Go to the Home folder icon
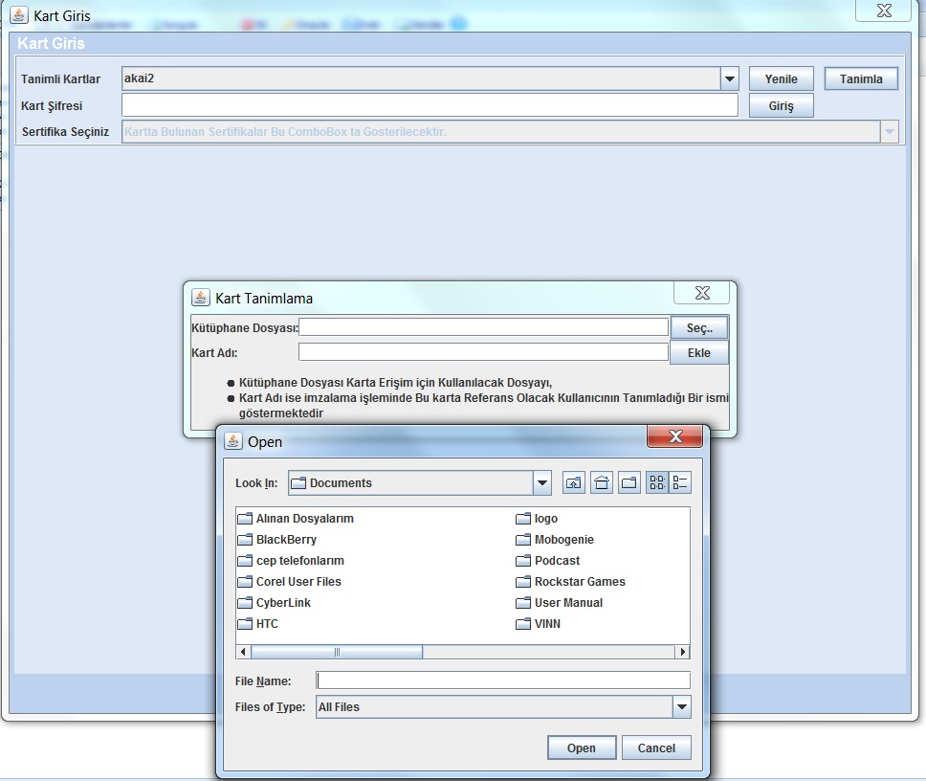 [x=601, y=483]
